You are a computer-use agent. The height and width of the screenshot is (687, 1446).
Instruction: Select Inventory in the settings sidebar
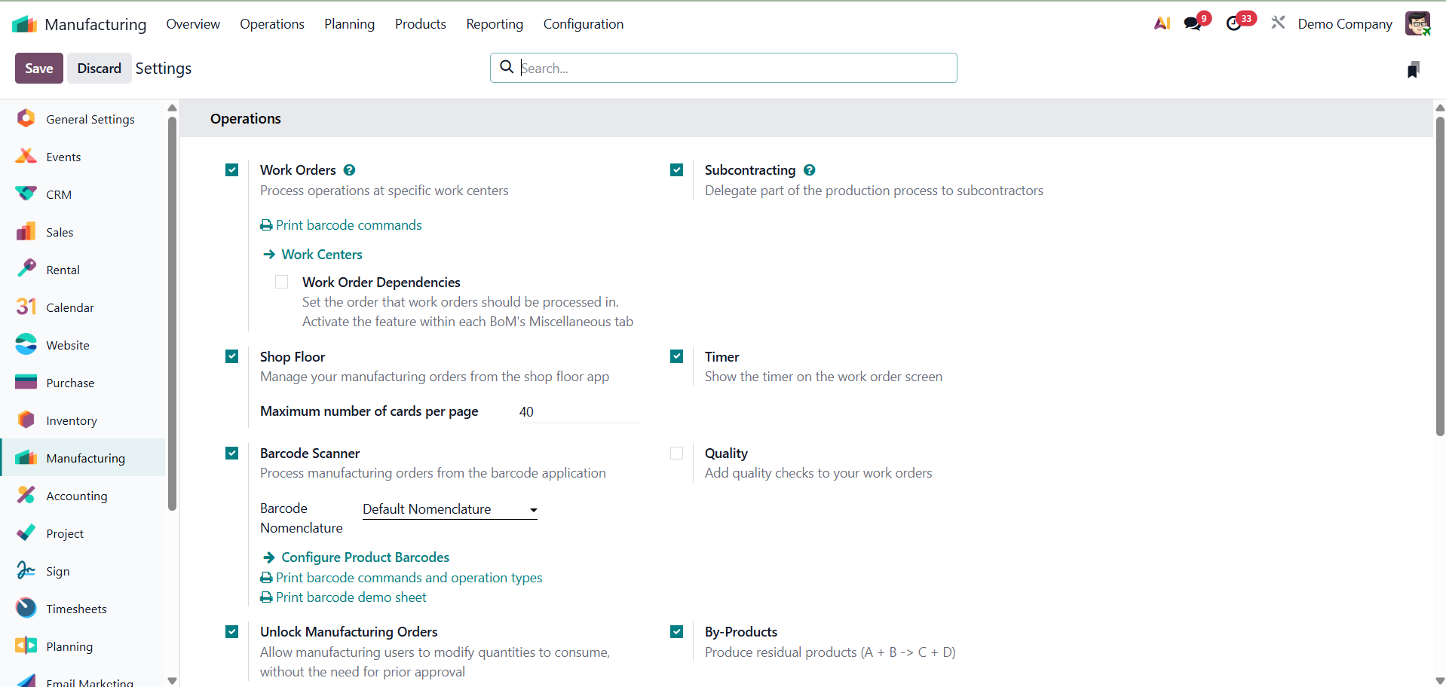[72, 421]
